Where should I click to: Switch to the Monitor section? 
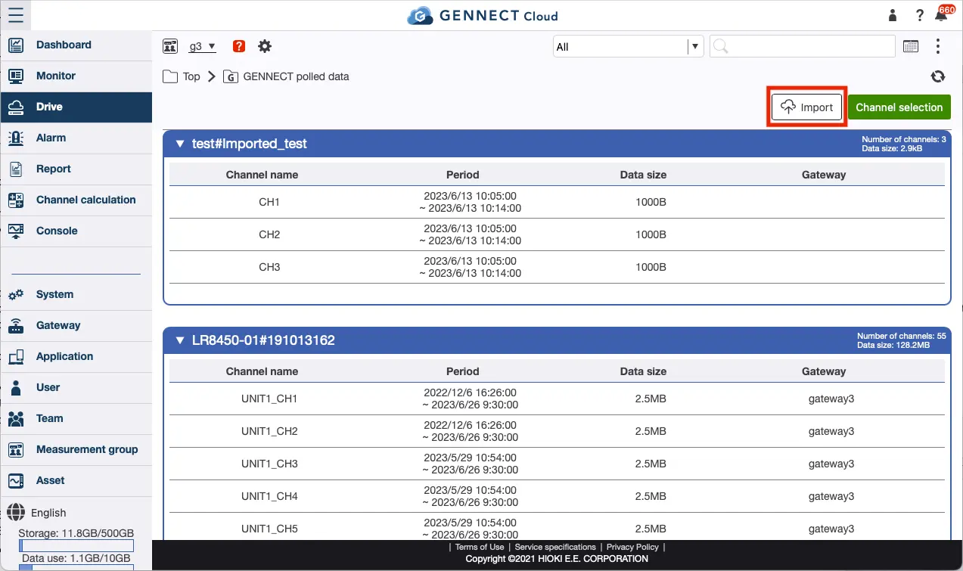coord(54,76)
